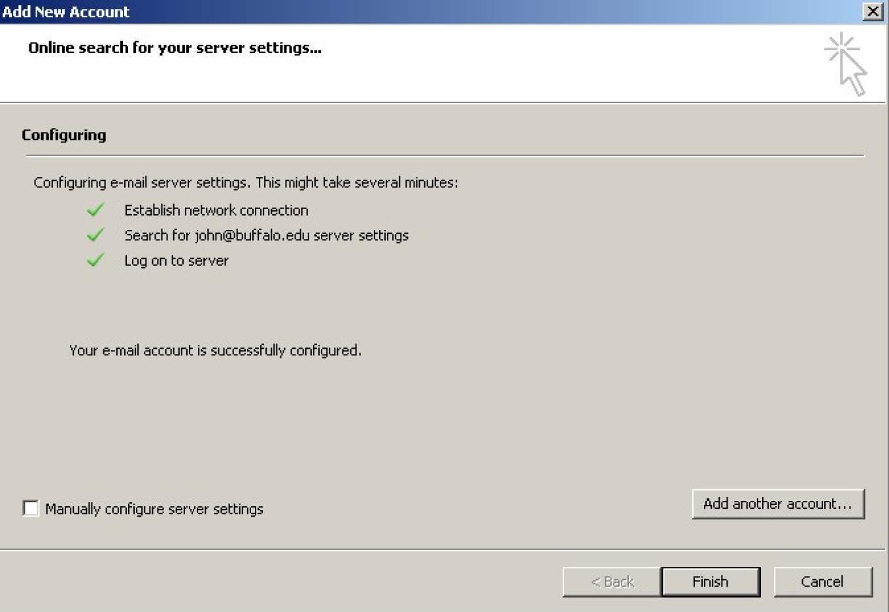Click the successfully configured message
The image size is (889, 612).
tap(215, 351)
